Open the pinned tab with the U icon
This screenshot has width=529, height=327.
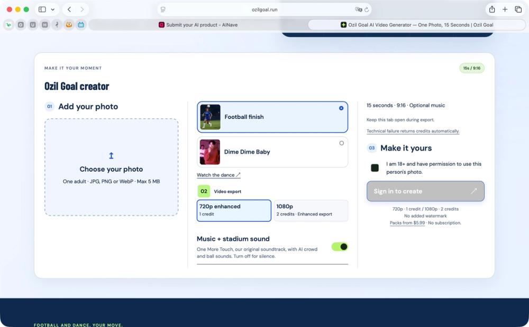pyautogui.click(x=33, y=25)
